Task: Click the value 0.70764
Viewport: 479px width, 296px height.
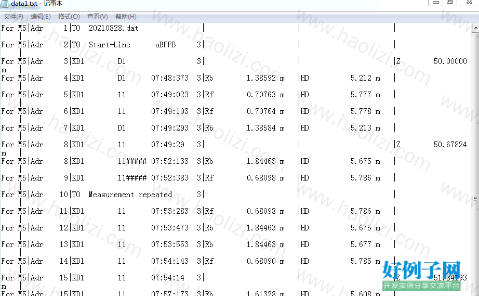Action: coord(261,111)
